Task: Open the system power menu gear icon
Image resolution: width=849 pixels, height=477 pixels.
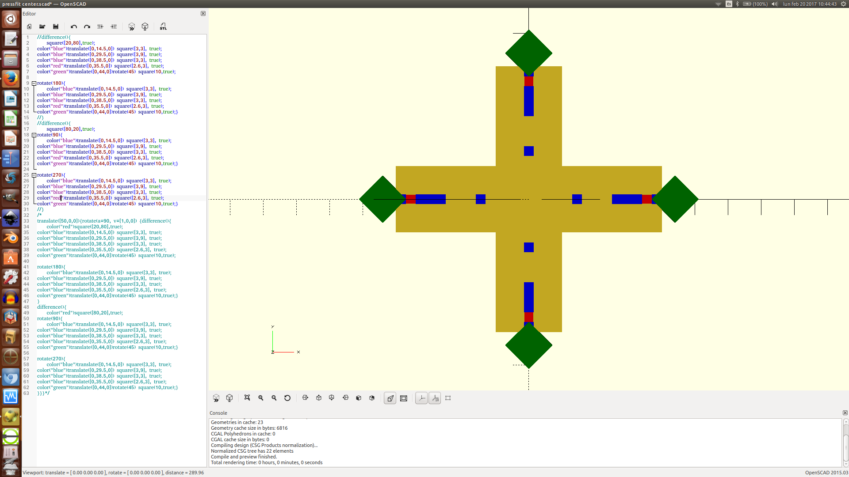Action: (x=843, y=4)
